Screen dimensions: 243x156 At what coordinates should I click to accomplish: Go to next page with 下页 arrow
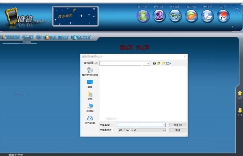240,112
